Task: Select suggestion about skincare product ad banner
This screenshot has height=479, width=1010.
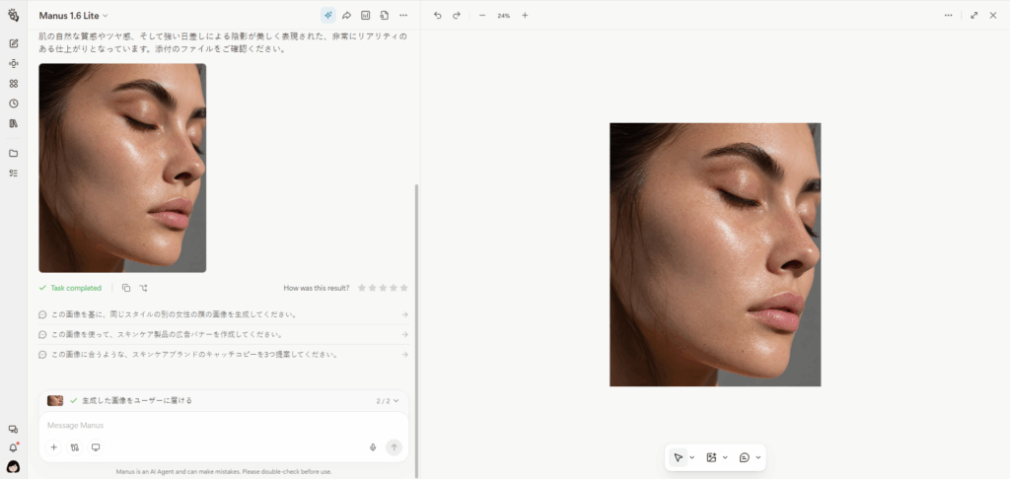Action: [x=224, y=335]
